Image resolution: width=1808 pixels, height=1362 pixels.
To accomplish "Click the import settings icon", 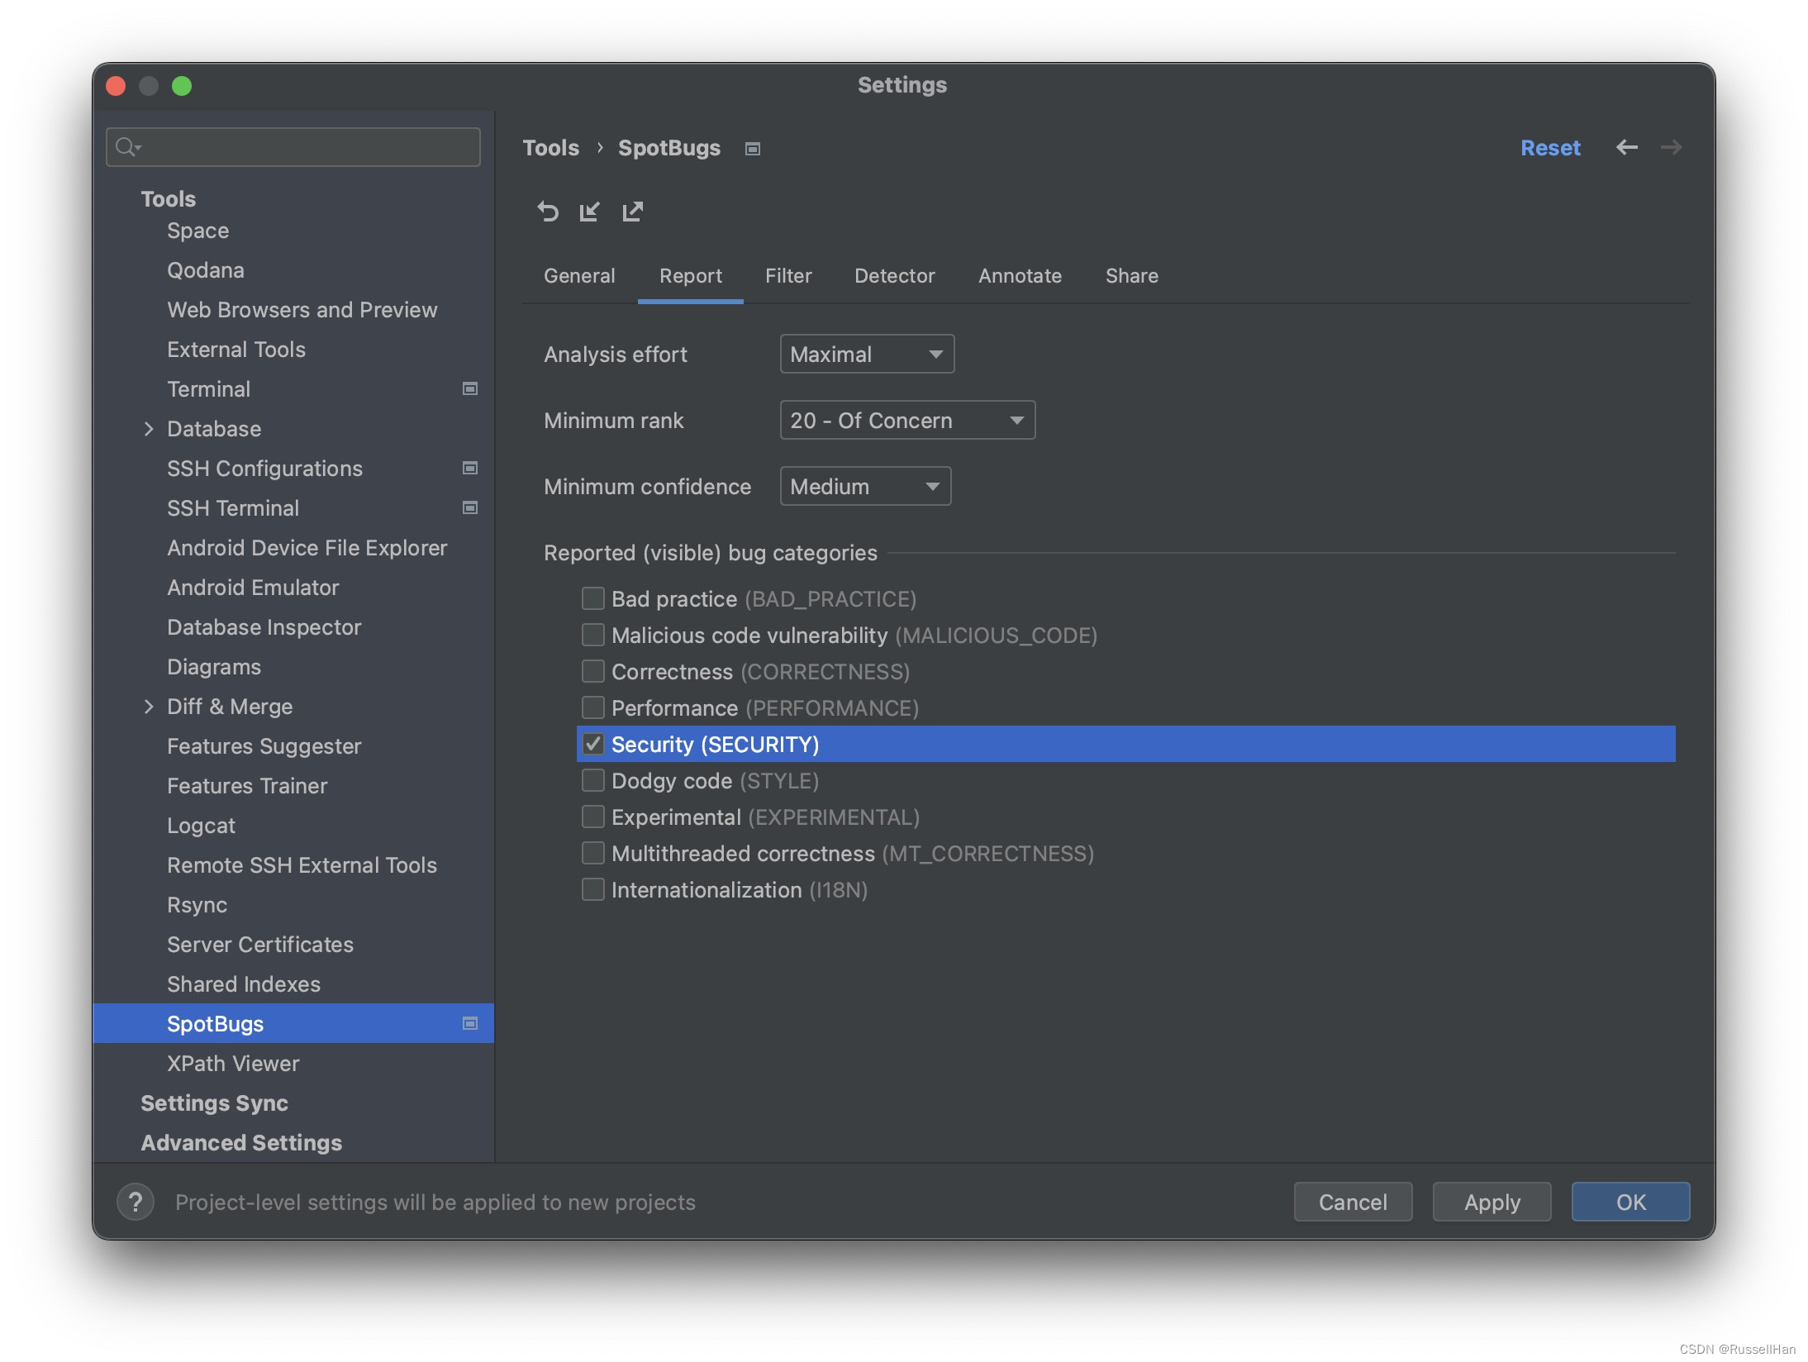I will pyautogui.click(x=590, y=212).
